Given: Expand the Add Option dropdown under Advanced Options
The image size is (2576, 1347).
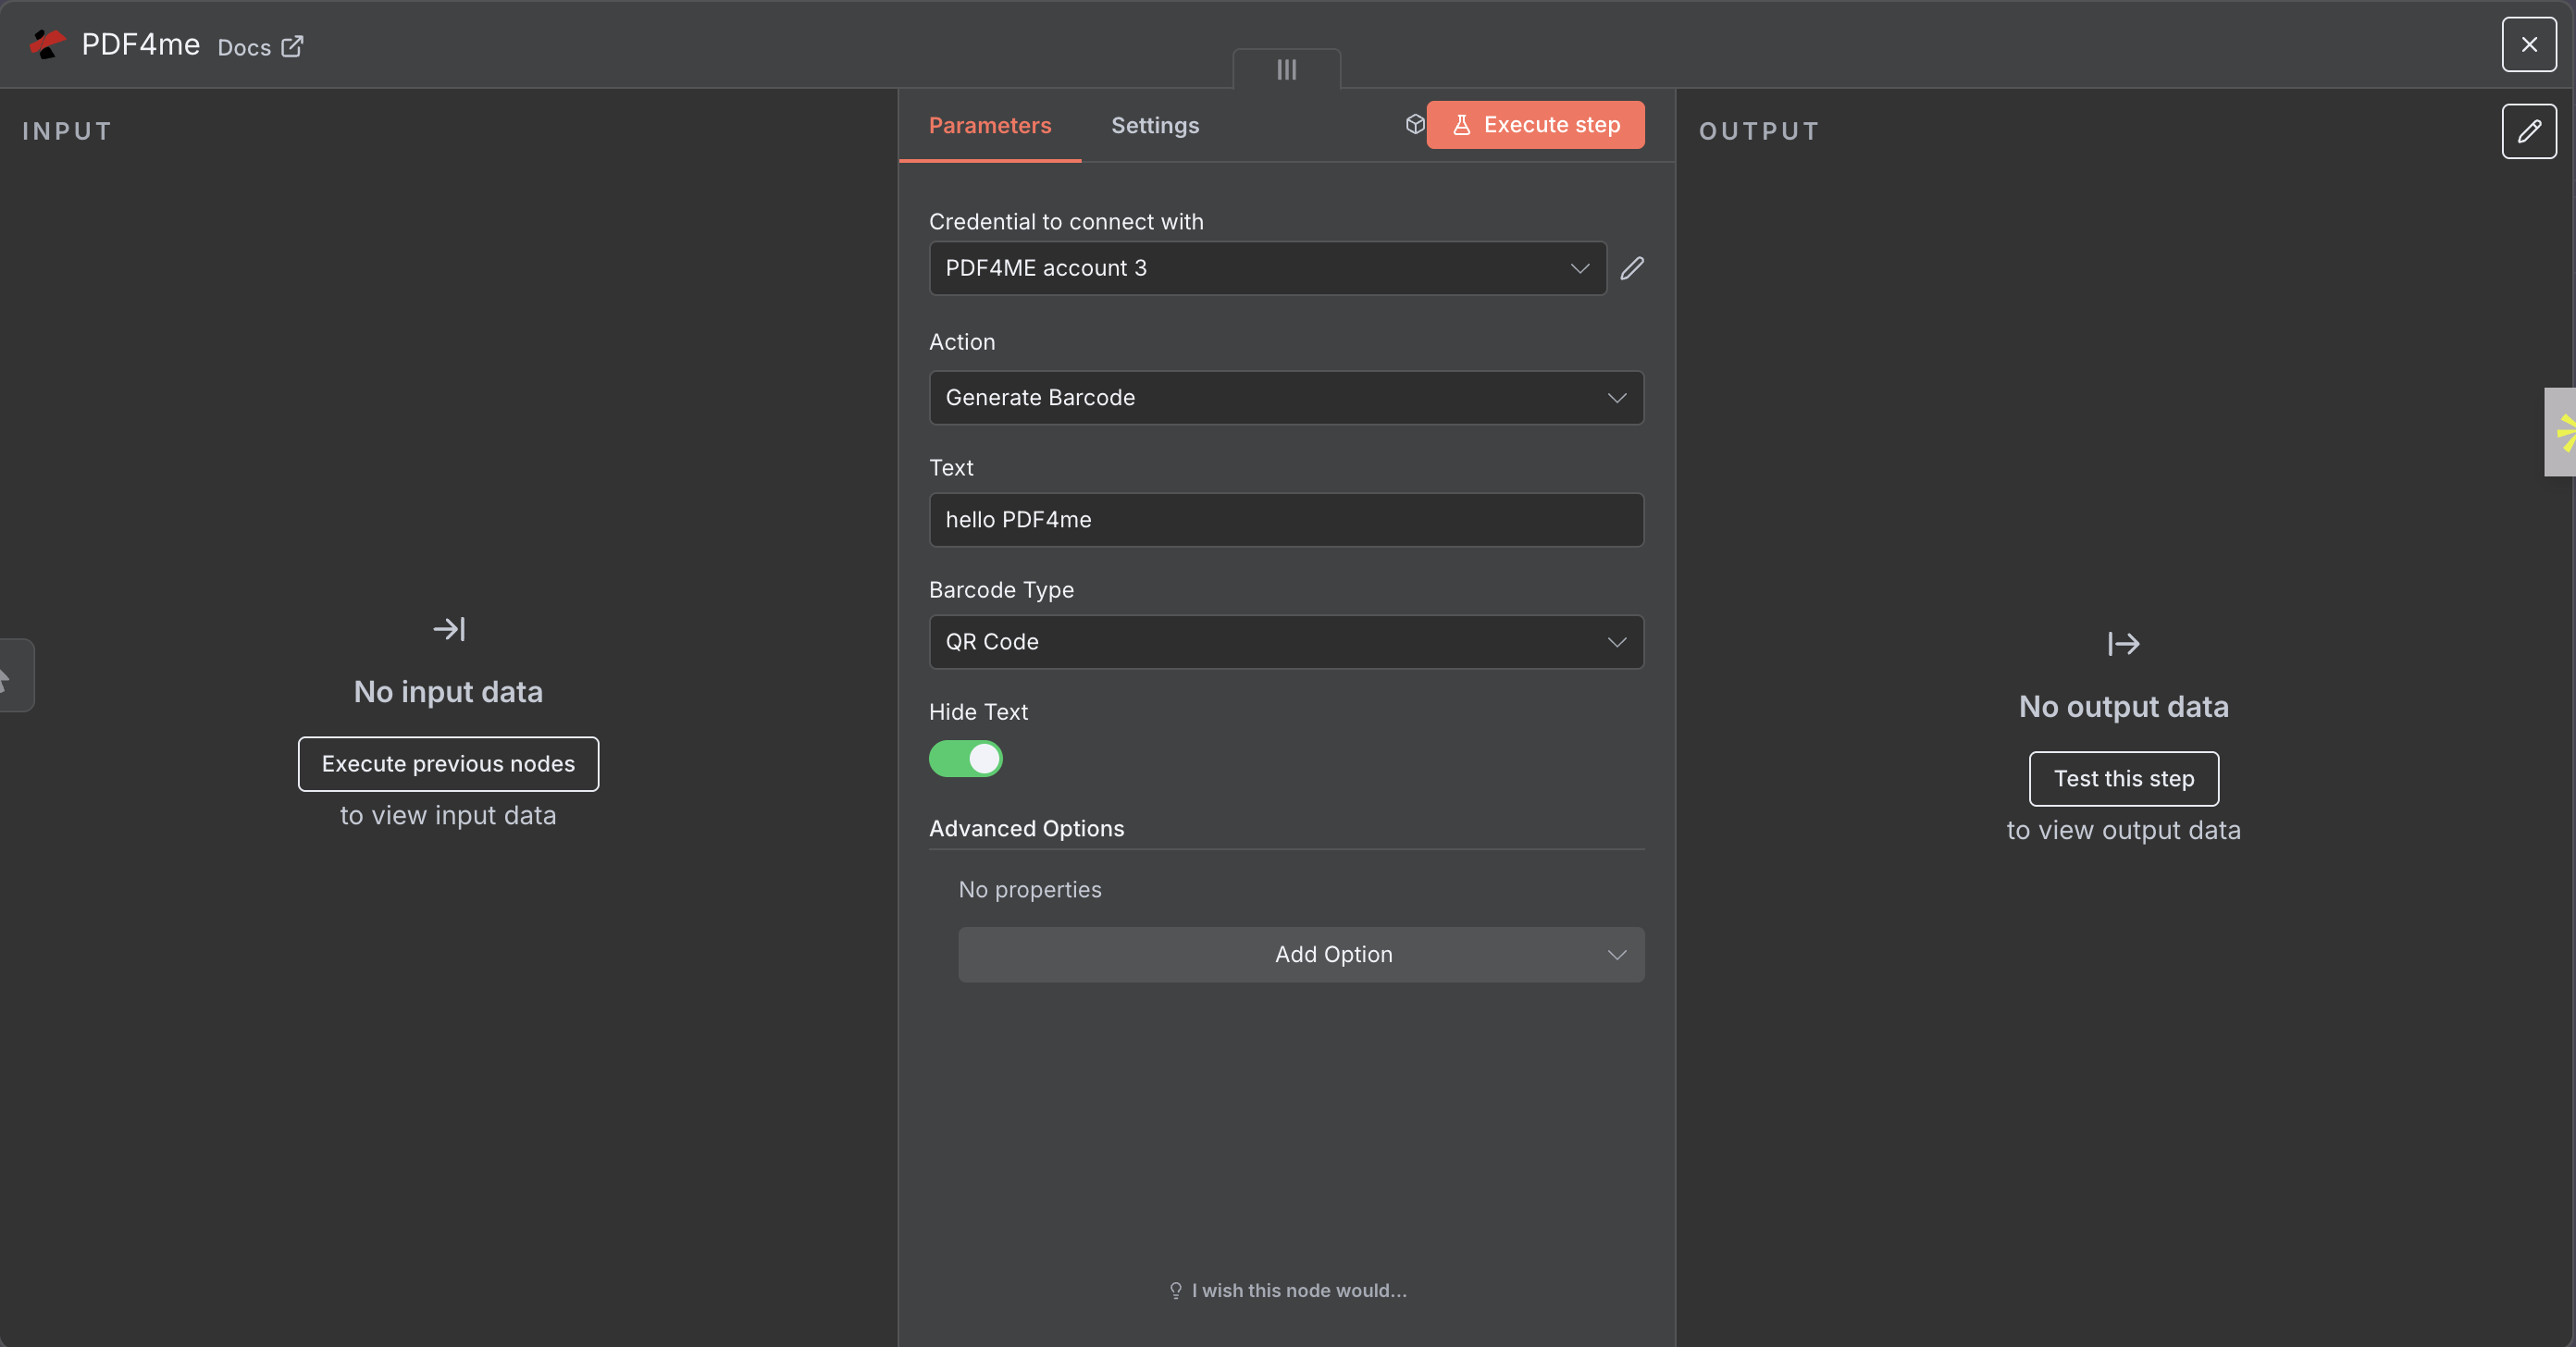Looking at the screenshot, I should [x=1300, y=954].
